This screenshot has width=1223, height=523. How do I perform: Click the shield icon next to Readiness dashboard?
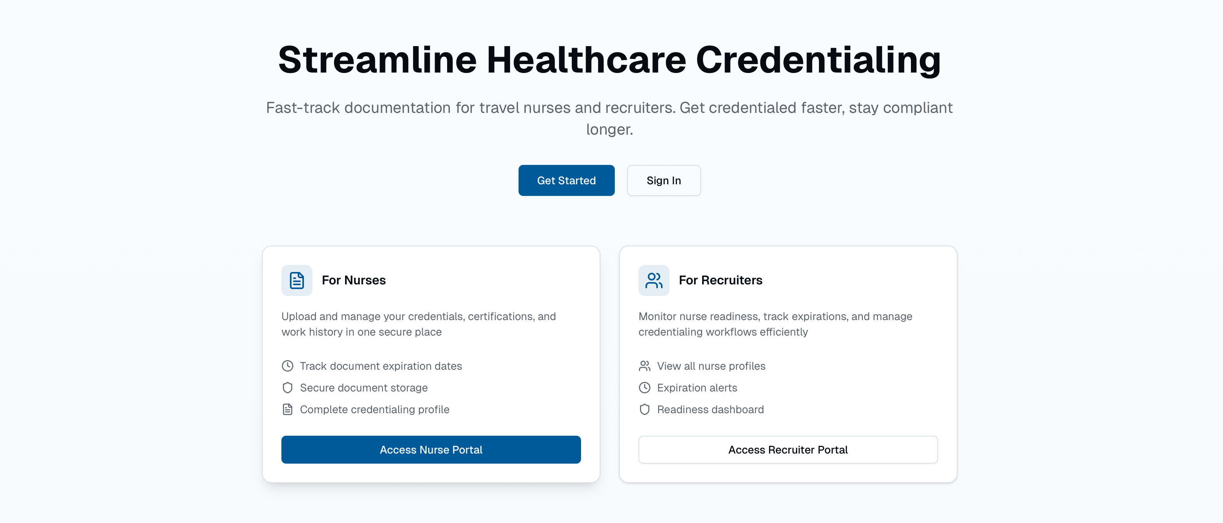[x=644, y=409]
